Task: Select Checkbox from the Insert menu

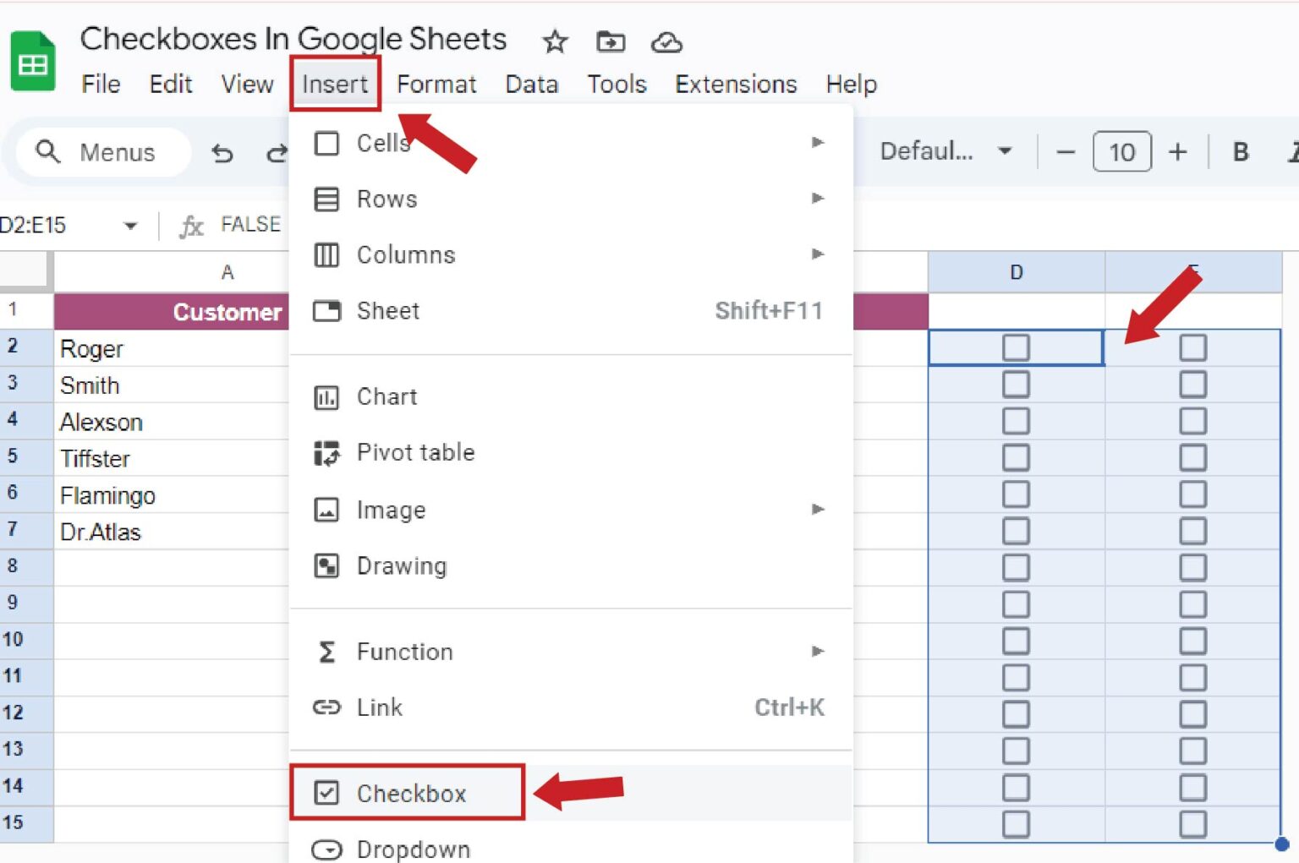Action: [411, 793]
